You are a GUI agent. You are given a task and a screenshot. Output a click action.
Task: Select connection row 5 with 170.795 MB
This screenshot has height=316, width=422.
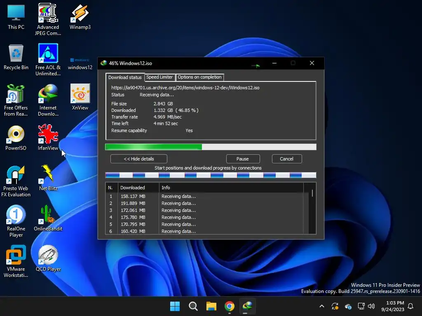click(204, 224)
